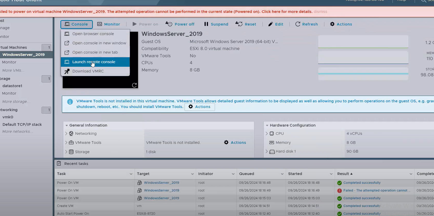Click success checkmark in Create VM row
The height and width of the screenshot is (216, 434).
pos(340,206)
